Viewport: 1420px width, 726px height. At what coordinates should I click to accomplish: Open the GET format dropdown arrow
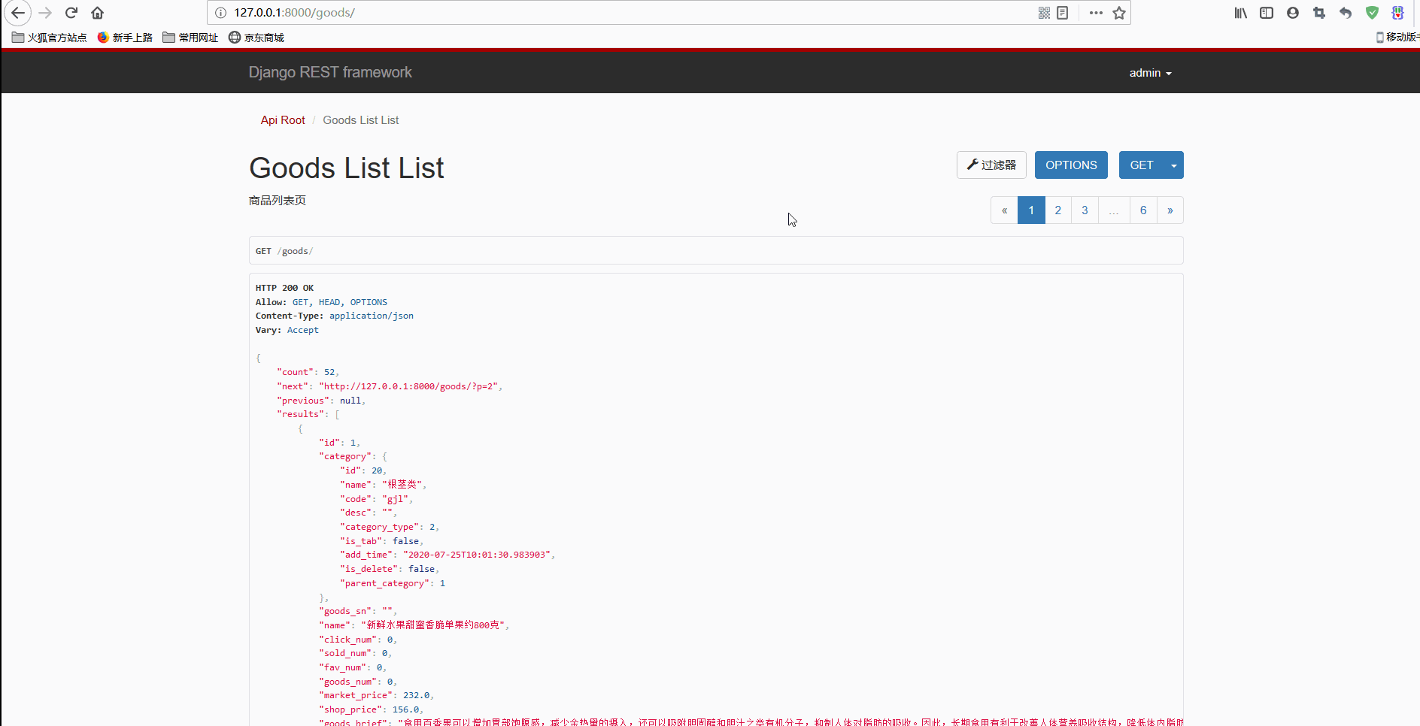[x=1173, y=165]
